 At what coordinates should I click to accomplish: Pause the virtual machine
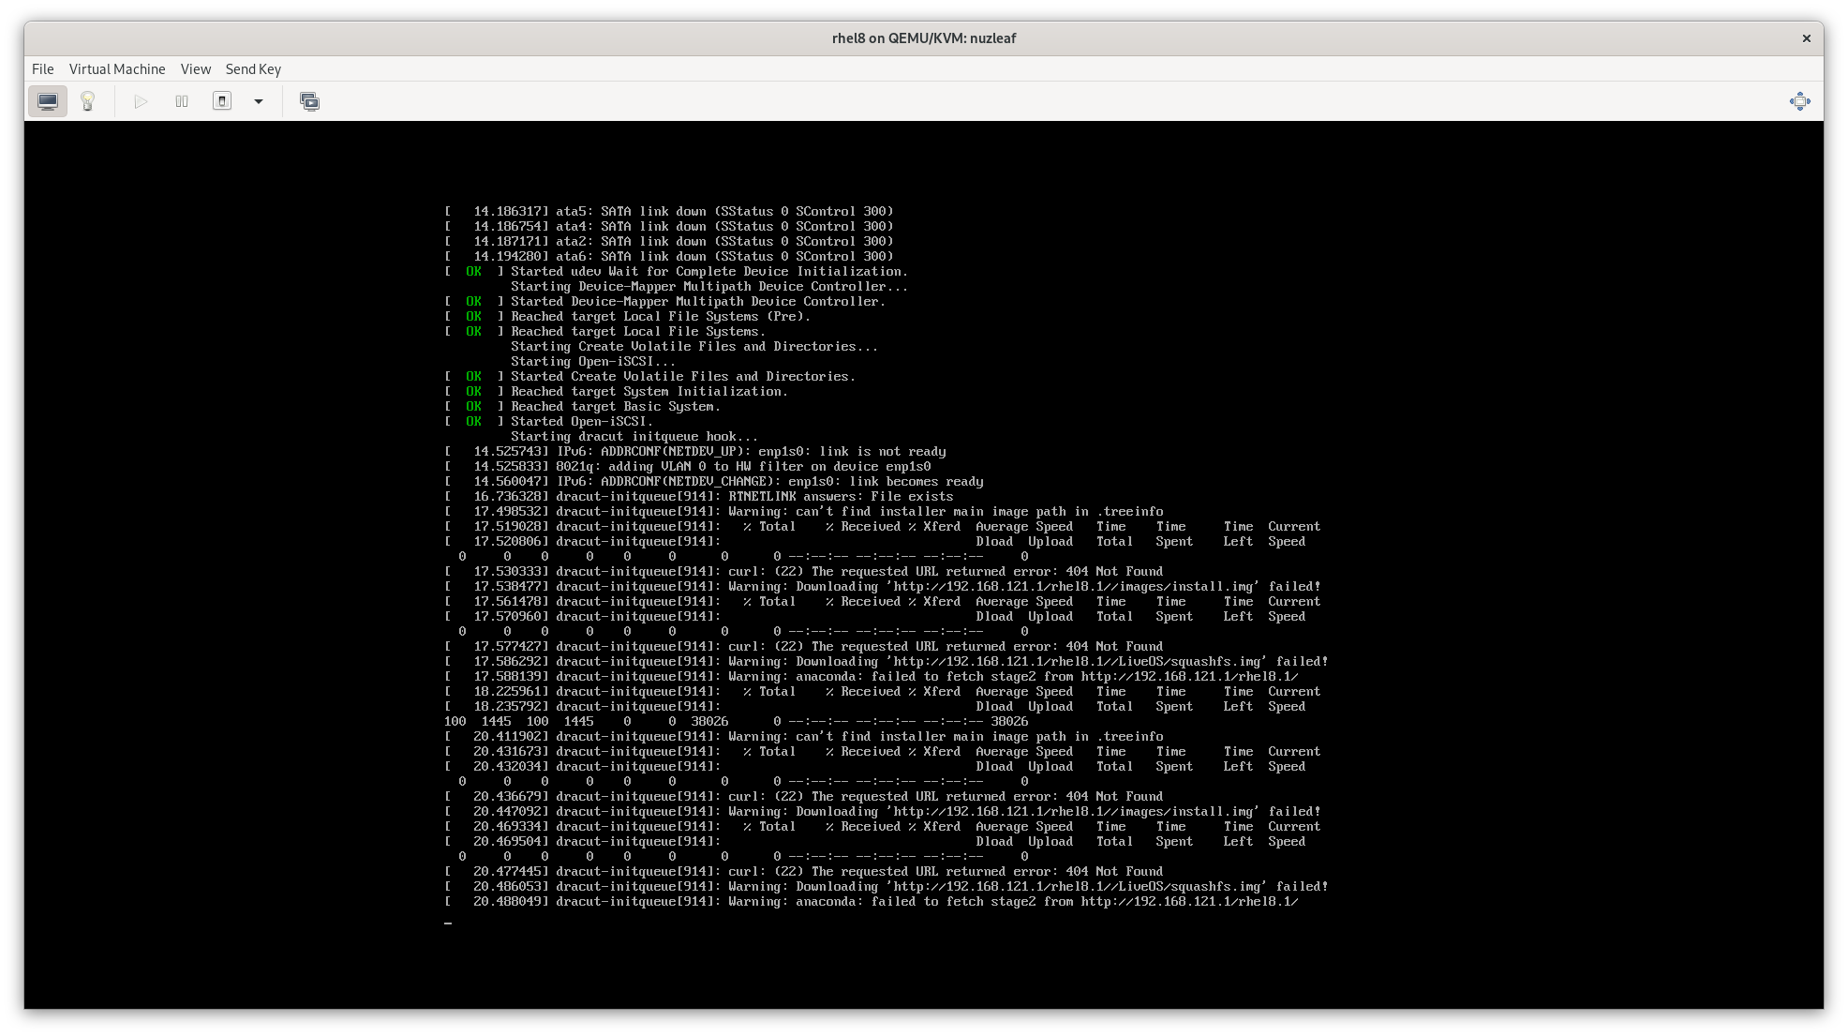182,101
